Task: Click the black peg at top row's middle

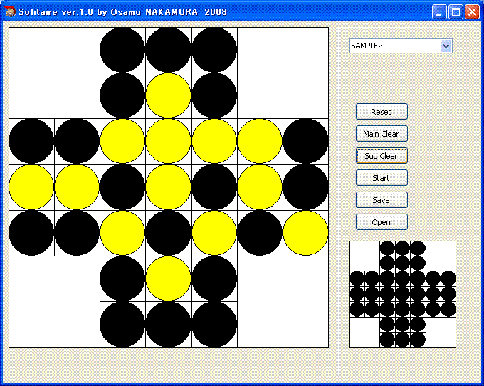Action: pos(168,50)
